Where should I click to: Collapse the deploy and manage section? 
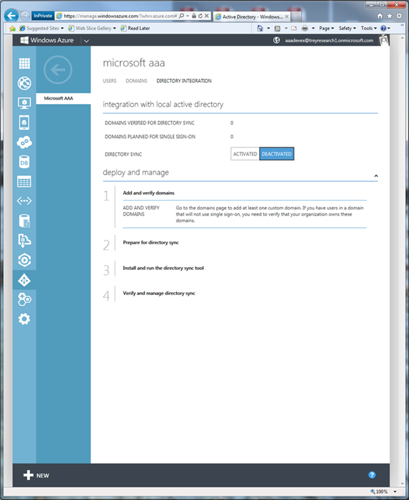pyautogui.click(x=376, y=176)
